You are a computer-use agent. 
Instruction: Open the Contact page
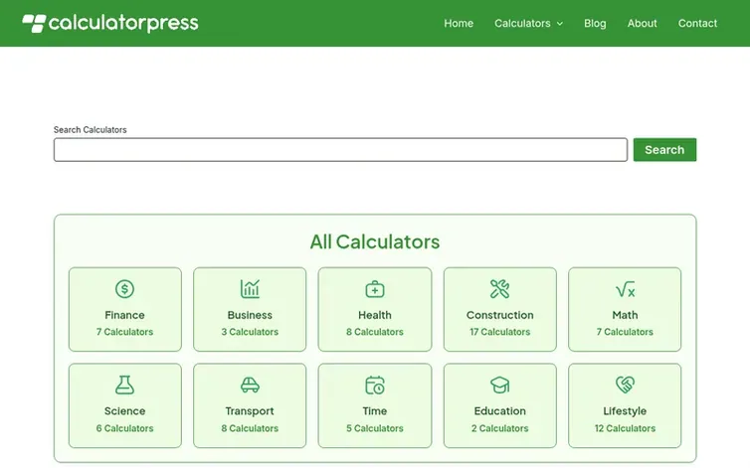(697, 23)
